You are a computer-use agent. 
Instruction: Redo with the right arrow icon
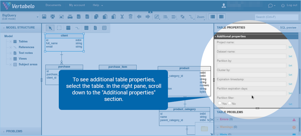click(148, 17)
